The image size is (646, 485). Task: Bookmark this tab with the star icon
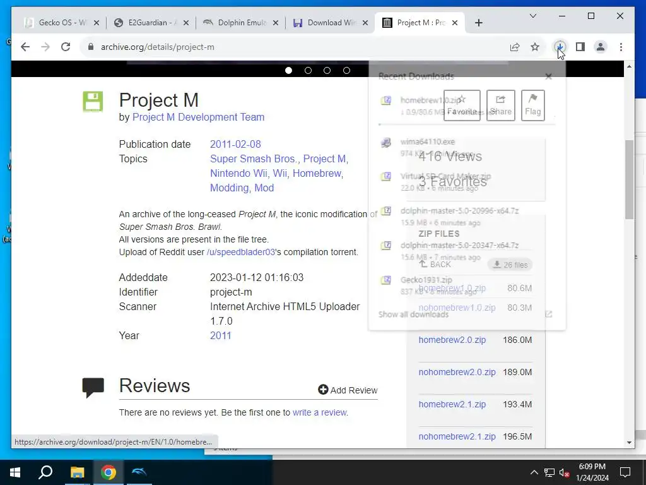(x=535, y=47)
